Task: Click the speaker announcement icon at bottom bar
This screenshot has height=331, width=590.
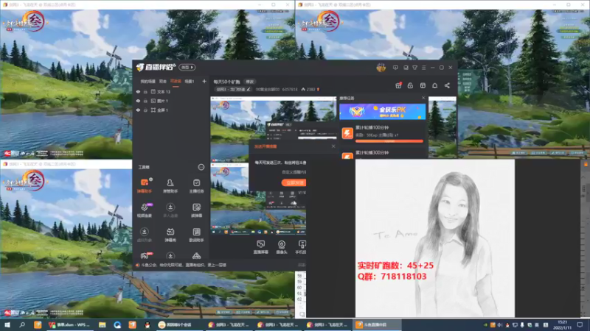Action: [137, 265]
